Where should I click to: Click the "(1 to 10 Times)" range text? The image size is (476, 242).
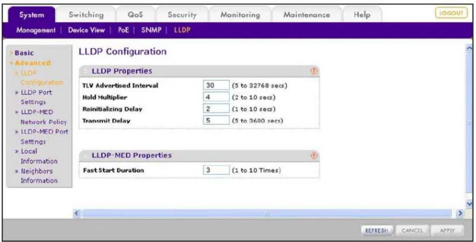tap(257, 170)
